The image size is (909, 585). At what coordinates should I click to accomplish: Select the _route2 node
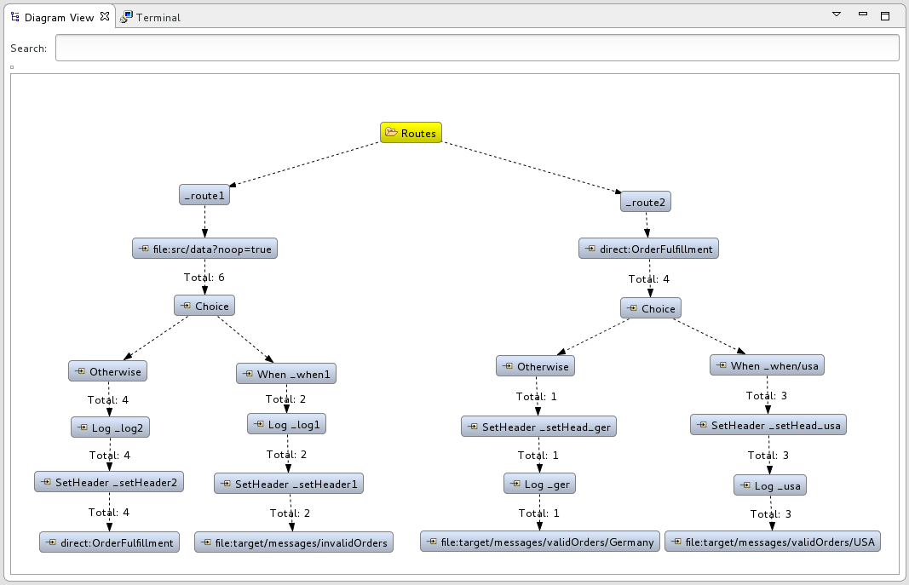[x=646, y=202]
